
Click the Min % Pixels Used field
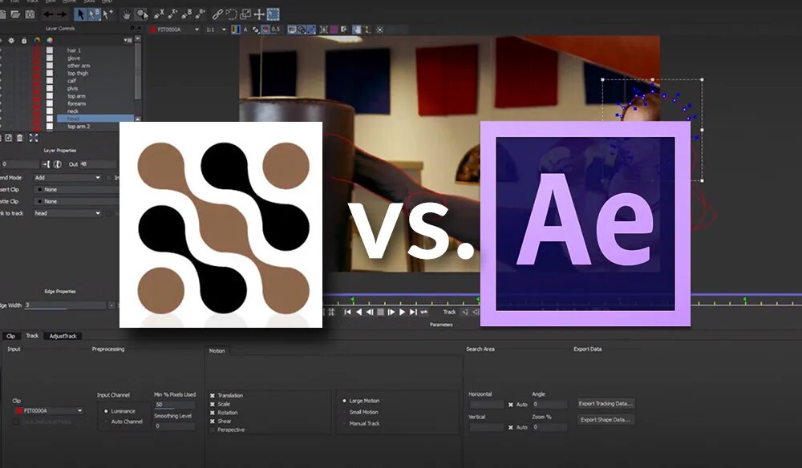point(174,405)
